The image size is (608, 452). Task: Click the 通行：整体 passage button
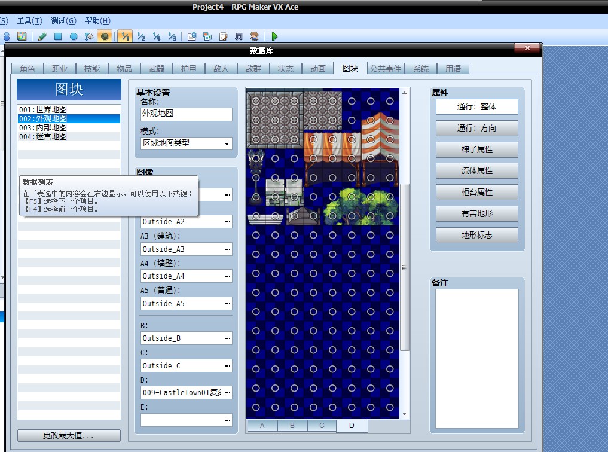(x=476, y=106)
